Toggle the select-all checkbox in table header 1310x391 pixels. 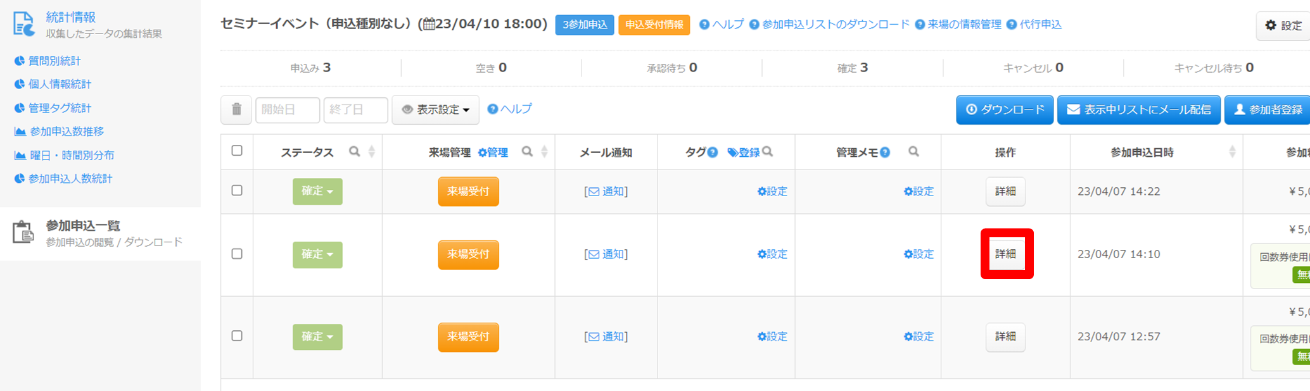click(x=237, y=151)
